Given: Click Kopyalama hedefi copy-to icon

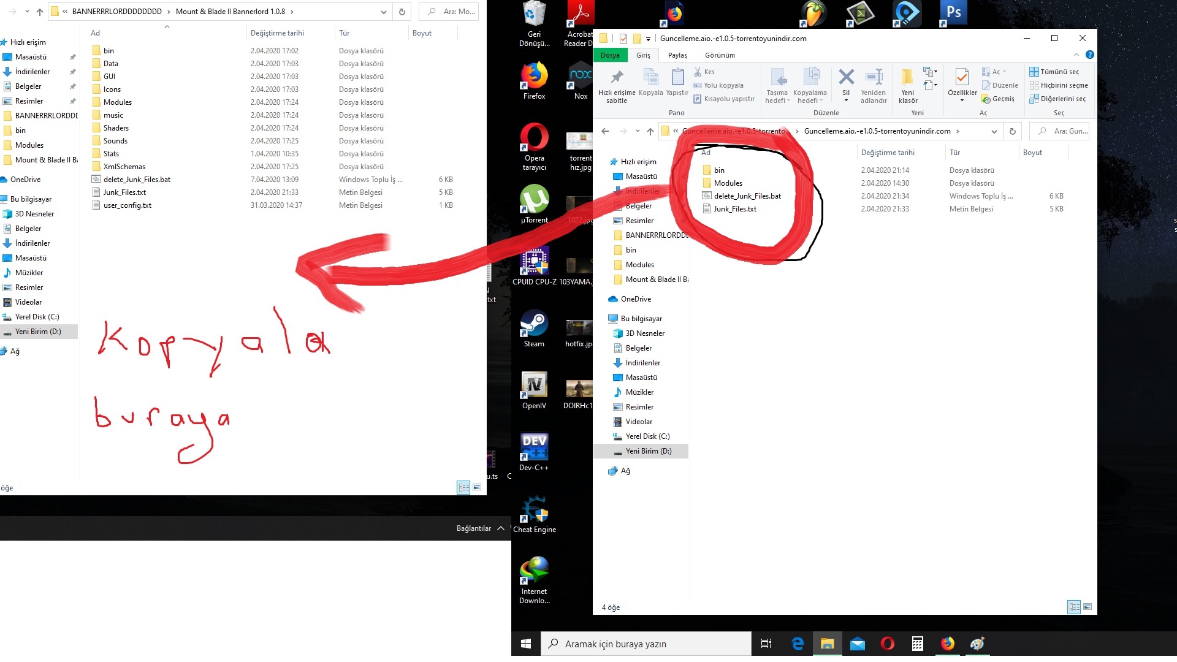Looking at the screenshot, I should [810, 86].
